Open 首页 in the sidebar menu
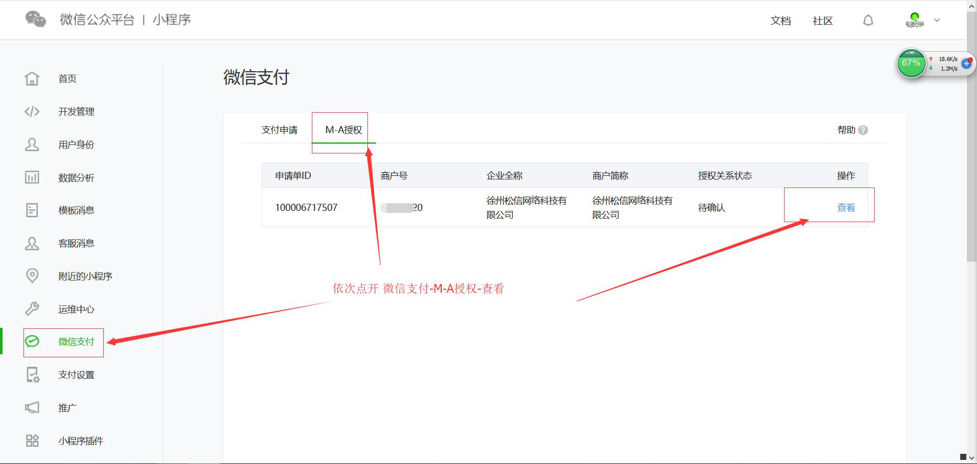977x464 pixels. [x=68, y=78]
